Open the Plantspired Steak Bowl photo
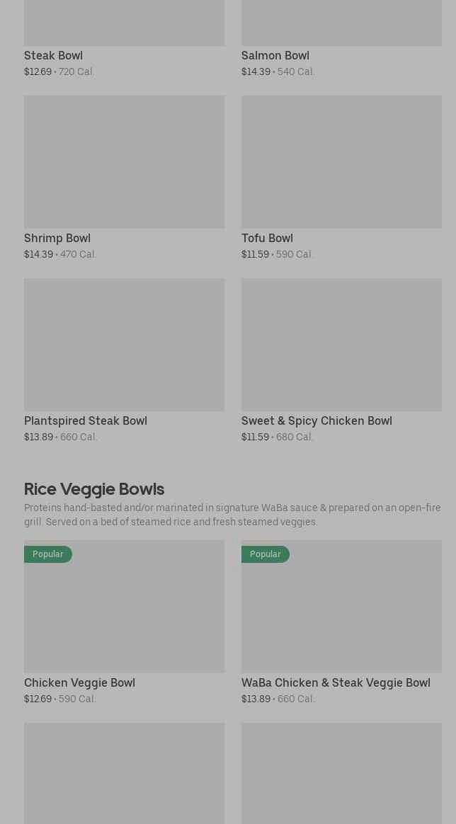The width and height of the screenshot is (456, 824). (124, 345)
